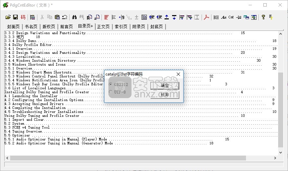Click the find next binoculars icon
The width and height of the screenshot is (288, 171).
[82, 17]
